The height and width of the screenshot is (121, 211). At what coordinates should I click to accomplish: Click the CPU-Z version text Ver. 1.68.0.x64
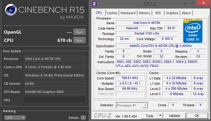click(x=126, y=116)
